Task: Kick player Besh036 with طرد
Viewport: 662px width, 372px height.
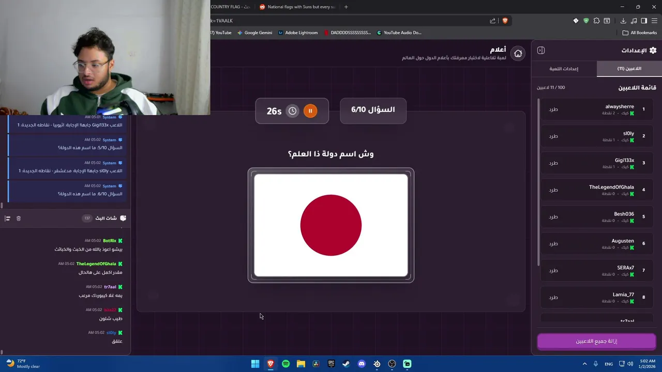Action: [x=553, y=216]
